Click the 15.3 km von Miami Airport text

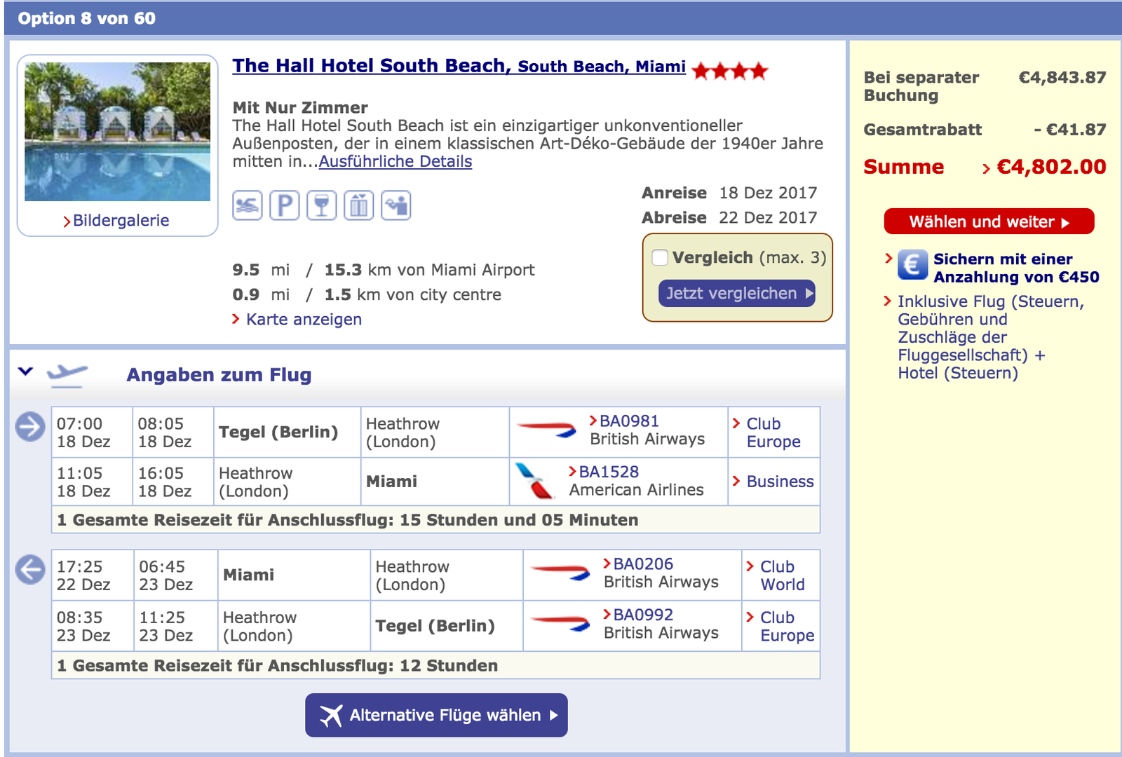pos(429,270)
